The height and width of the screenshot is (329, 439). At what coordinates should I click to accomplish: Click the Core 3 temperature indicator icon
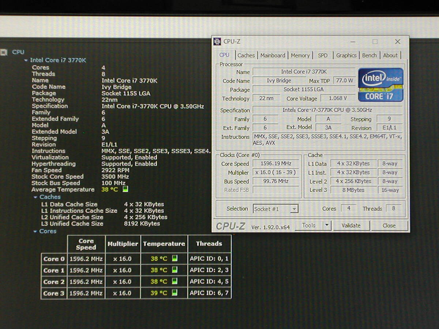tap(175, 292)
